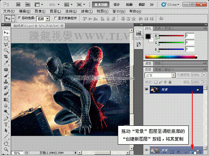Open the Tool Preset picker arrow

click(x=13, y=19)
